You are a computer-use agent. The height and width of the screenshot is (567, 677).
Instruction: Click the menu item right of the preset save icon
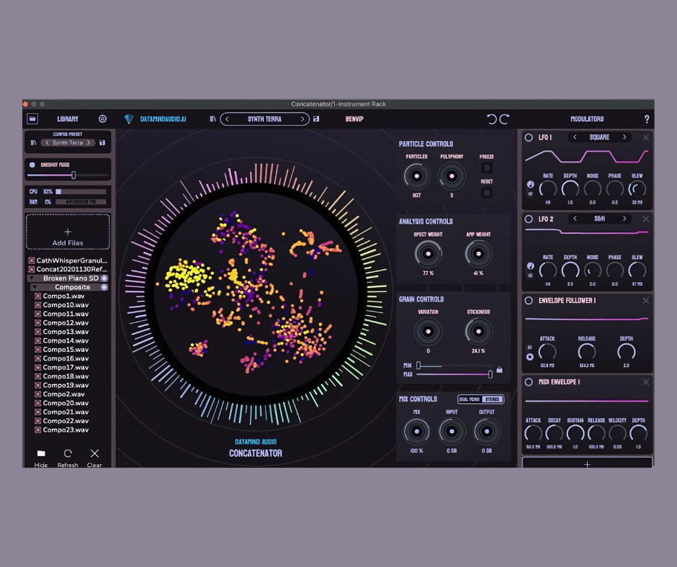click(x=354, y=119)
